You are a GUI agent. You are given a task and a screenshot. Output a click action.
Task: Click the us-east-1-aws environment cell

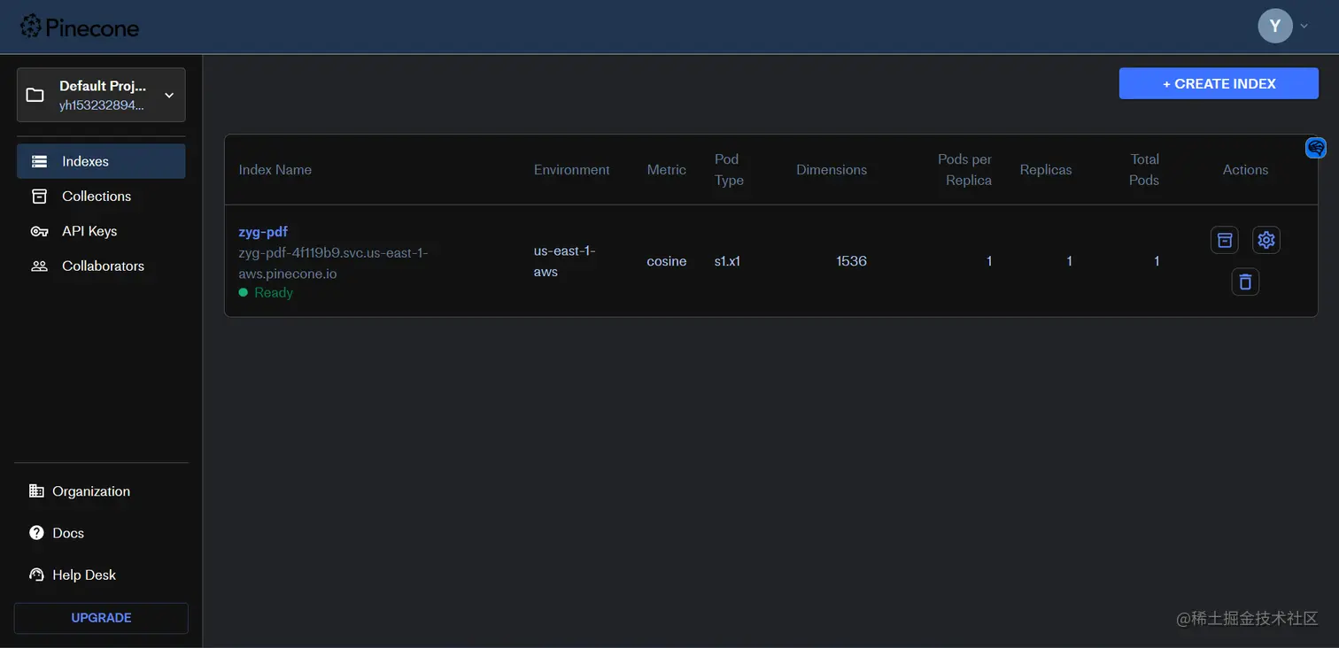coord(565,261)
